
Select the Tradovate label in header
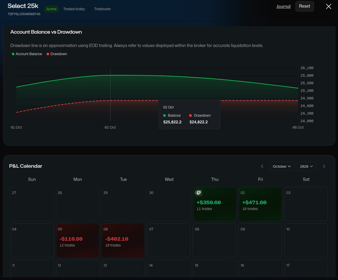[102, 9]
